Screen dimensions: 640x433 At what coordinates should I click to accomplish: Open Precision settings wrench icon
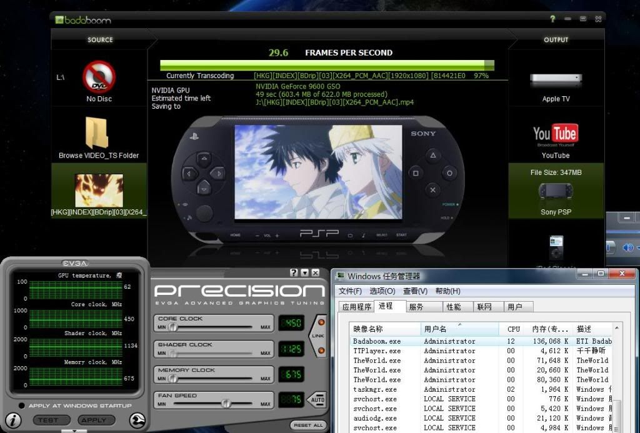tap(137, 421)
